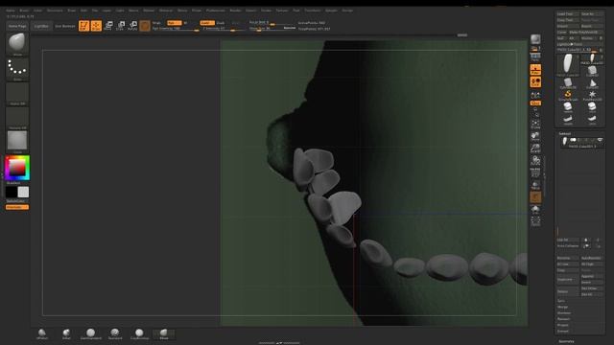Viewport: 614px width, 345px height.
Task: Click the Xpose icon on right shelf
Action: tap(535, 221)
